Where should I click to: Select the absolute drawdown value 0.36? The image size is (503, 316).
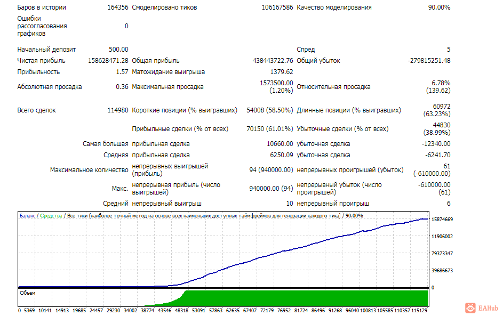[122, 87]
